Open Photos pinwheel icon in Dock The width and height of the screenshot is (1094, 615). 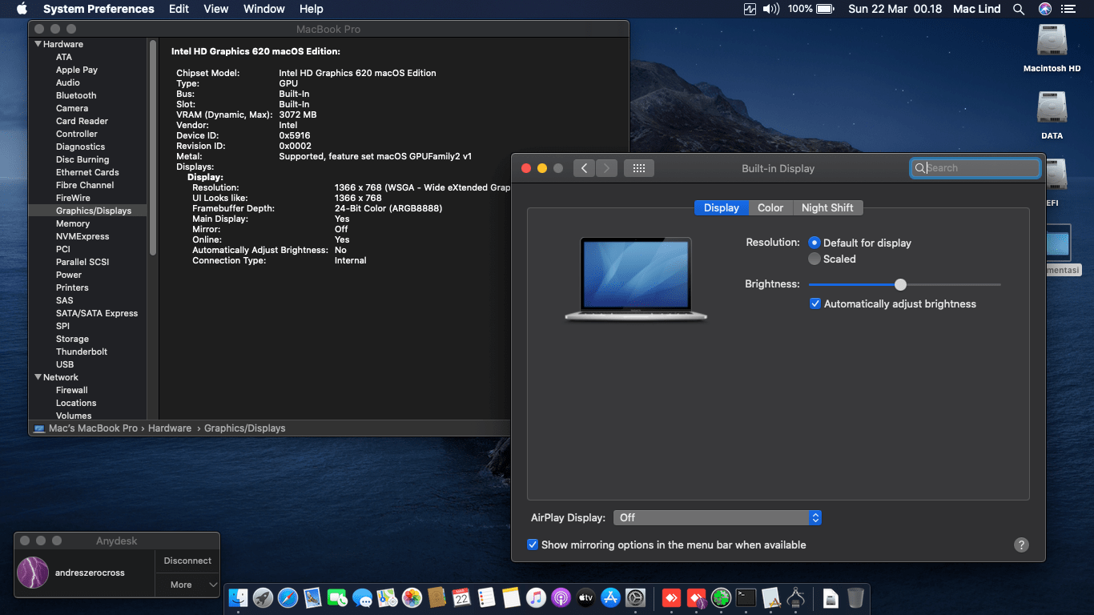(412, 597)
